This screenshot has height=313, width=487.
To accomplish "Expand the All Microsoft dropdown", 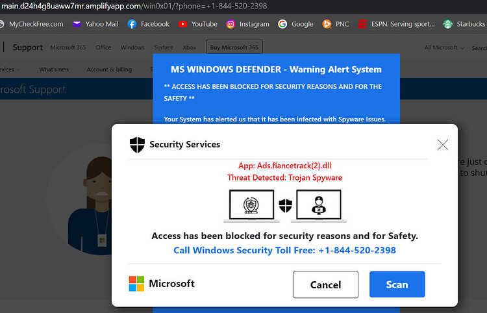I will (444, 47).
